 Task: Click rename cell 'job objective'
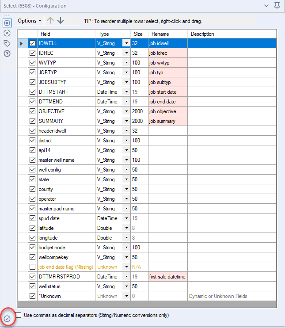point(168,111)
